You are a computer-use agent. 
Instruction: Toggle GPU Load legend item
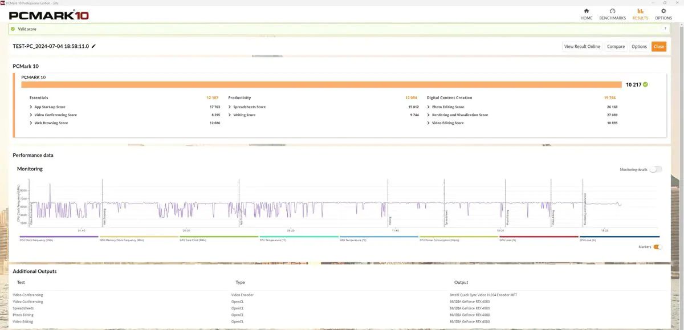click(x=539, y=239)
